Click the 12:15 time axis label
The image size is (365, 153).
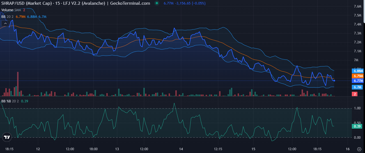[x=218, y=149]
